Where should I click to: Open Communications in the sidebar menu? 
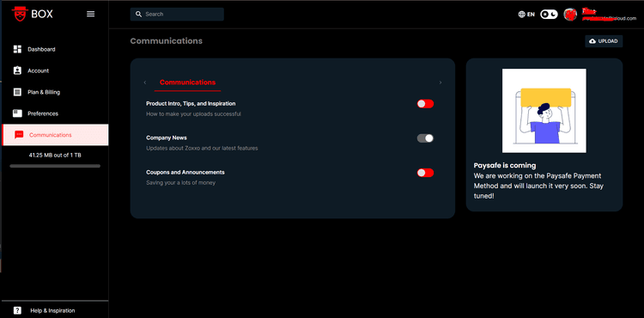click(x=56, y=135)
